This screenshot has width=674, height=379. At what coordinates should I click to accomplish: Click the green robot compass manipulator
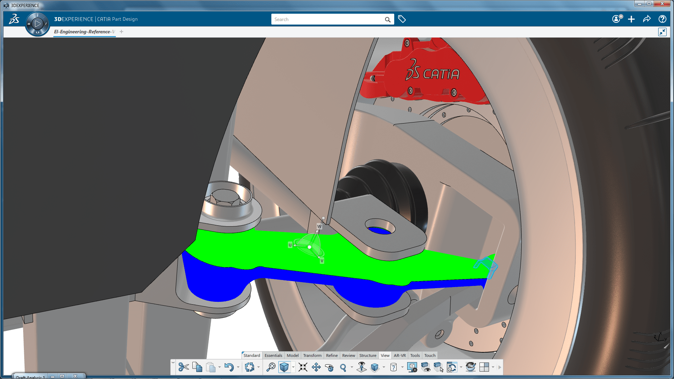tap(309, 247)
